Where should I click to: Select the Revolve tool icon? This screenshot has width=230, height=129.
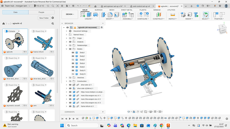pyautogui.click(x=96, y=15)
